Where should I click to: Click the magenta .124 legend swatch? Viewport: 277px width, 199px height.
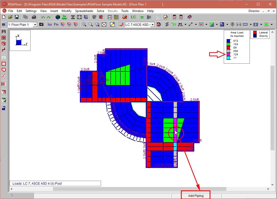(228, 55)
